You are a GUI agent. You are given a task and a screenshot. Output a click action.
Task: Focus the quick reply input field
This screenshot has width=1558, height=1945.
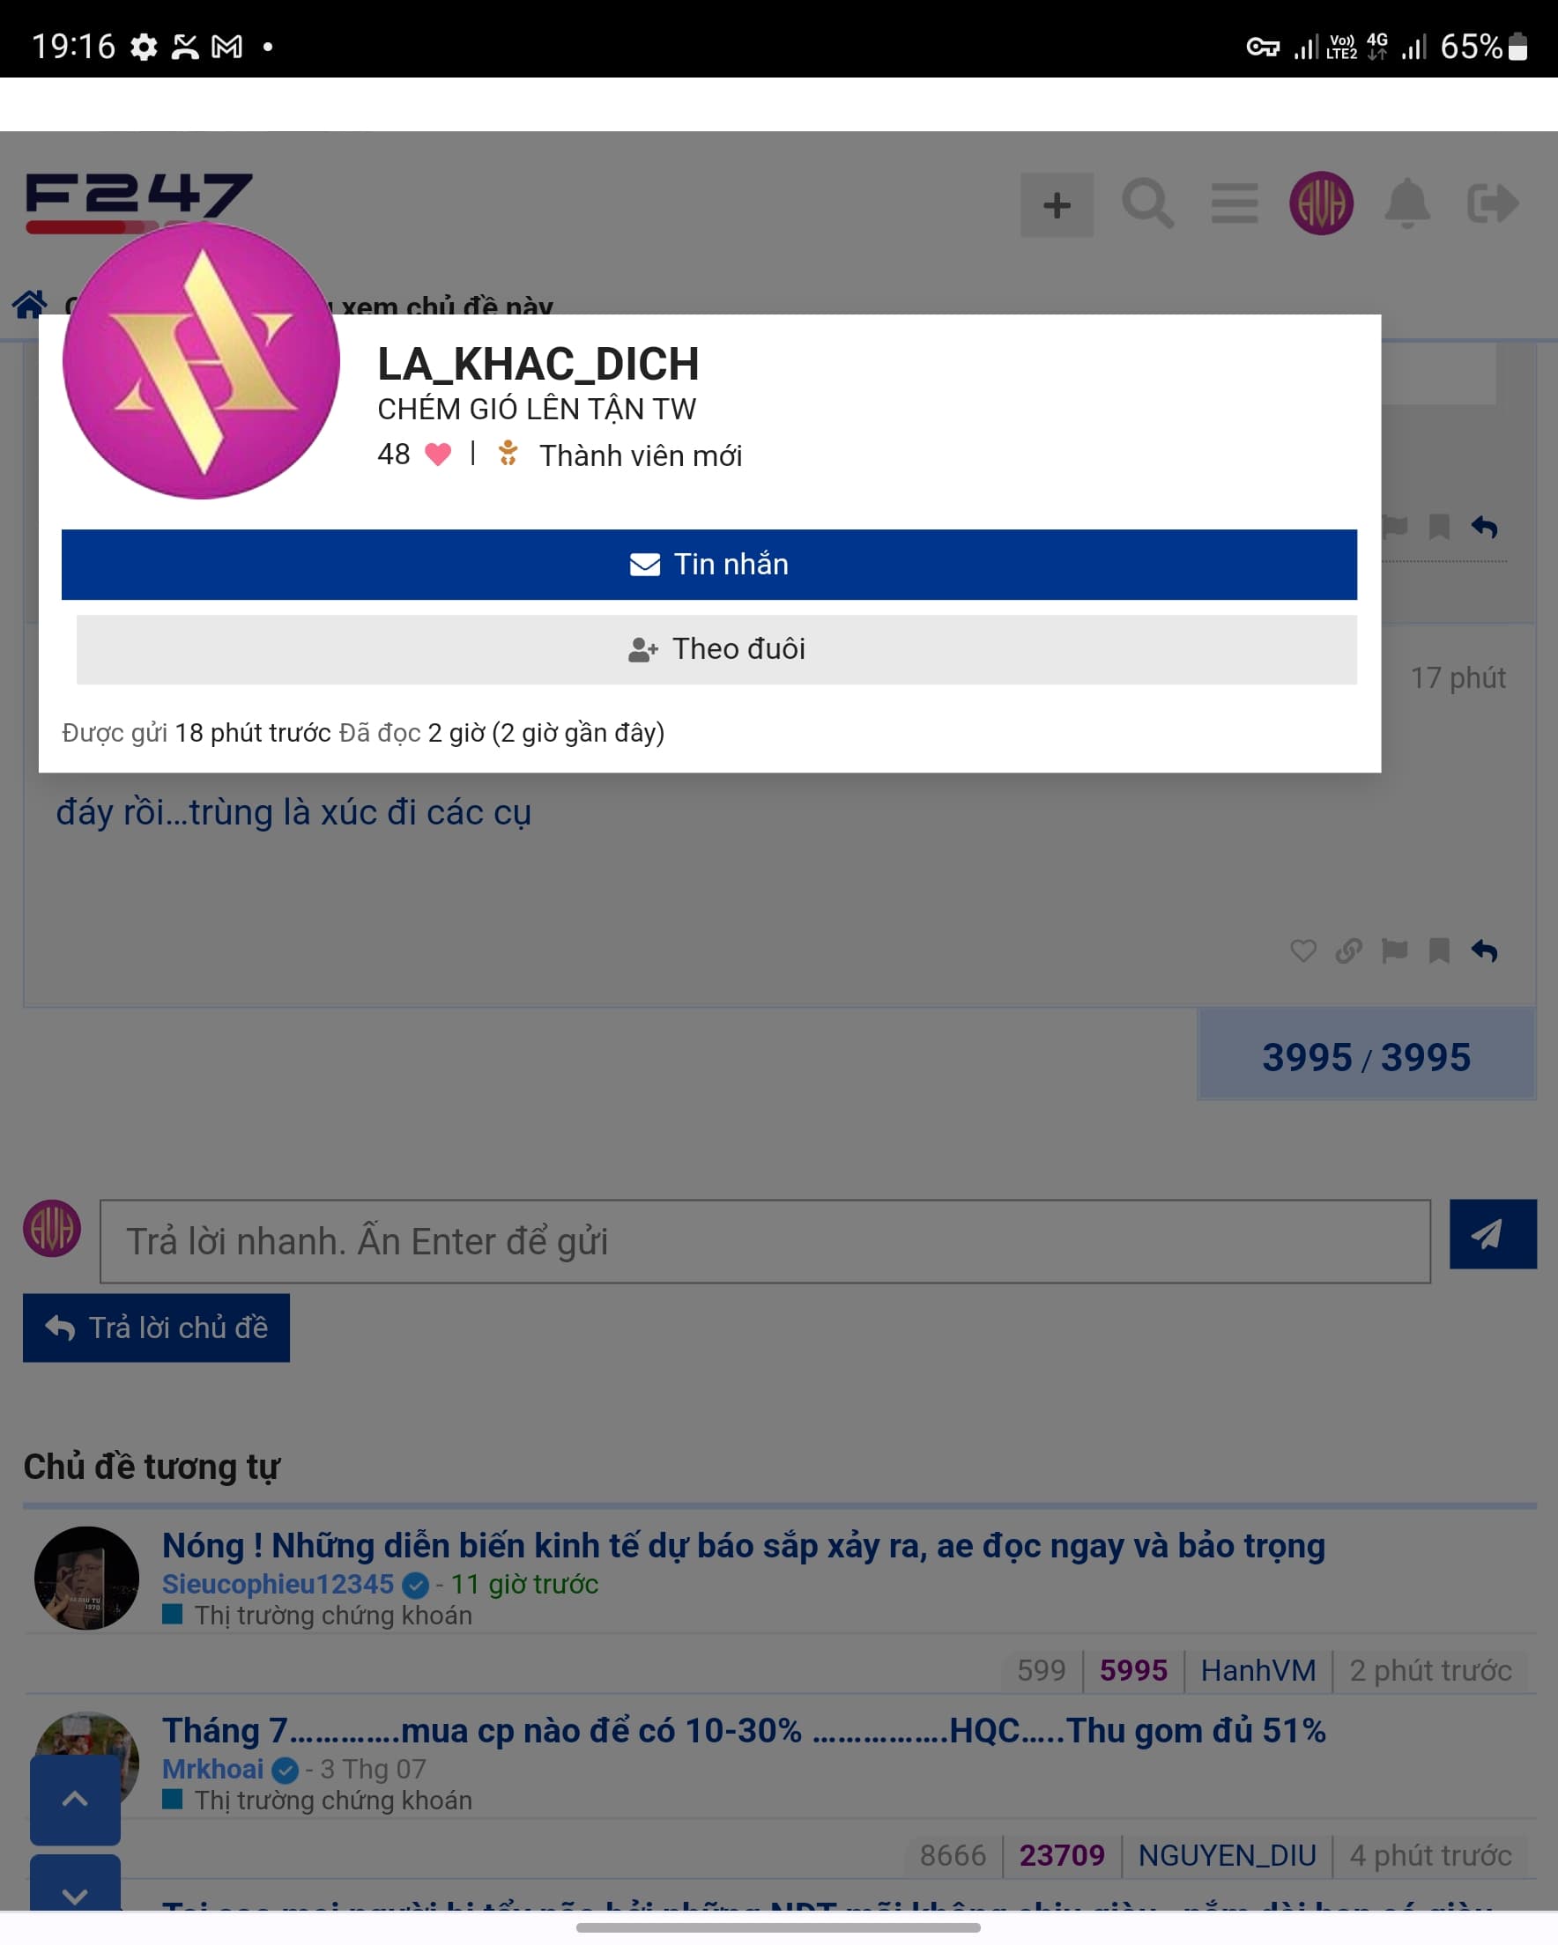pyautogui.click(x=765, y=1241)
